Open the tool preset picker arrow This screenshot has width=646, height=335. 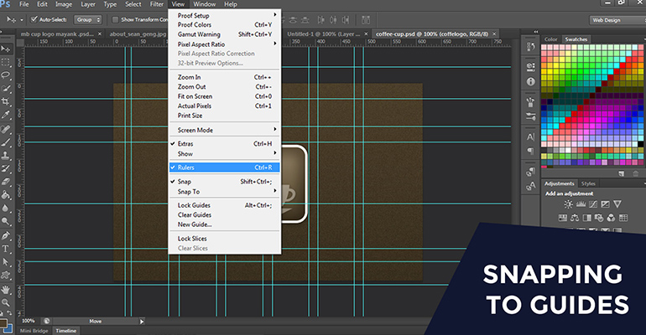[x=22, y=20]
